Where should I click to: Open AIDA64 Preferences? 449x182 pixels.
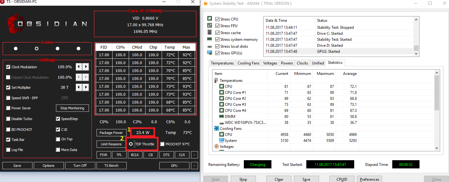[369, 179]
